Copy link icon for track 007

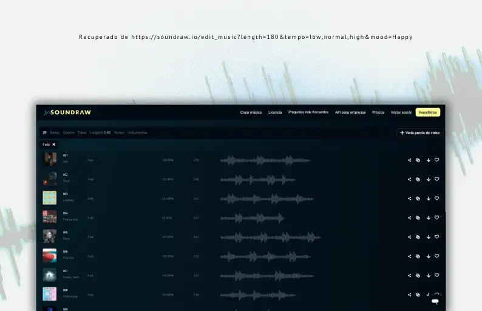pyautogui.click(x=418, y=275)
